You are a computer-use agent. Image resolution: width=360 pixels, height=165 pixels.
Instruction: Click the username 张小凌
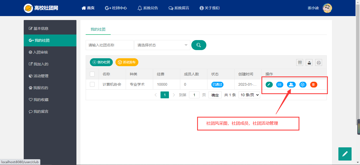pyautogui.click(x=313, y=8)
